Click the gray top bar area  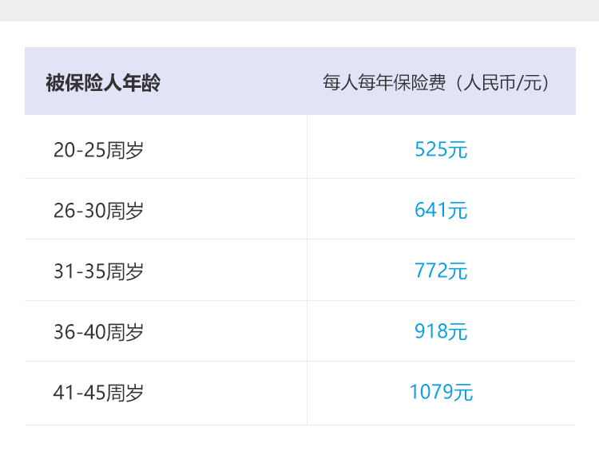click(299, 10)
